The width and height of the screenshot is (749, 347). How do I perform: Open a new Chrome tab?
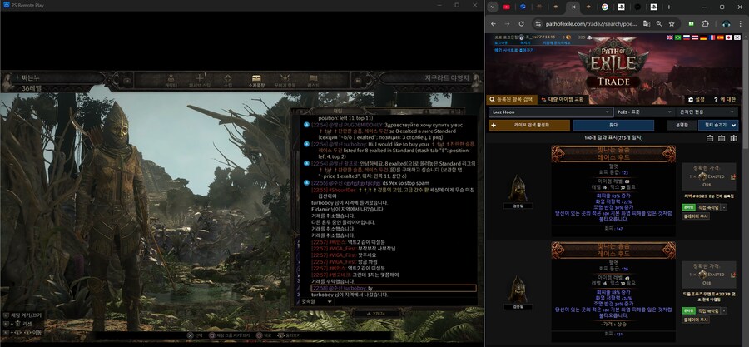coord(669,7)
